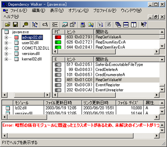The width and height of the screenshot is (167, 147).
Task: Open the 編集(E) menu
Action: 38,11
